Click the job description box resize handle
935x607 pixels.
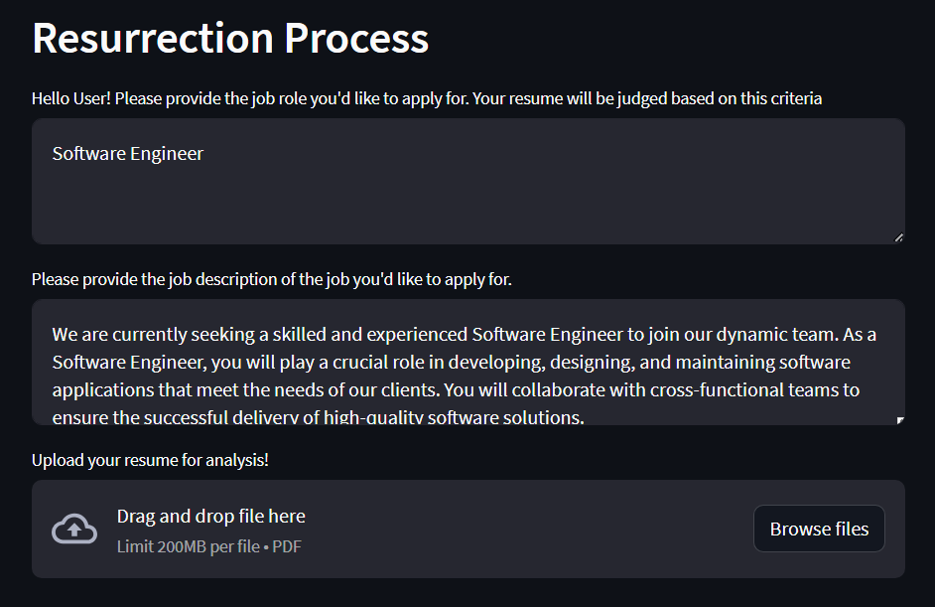(x=899, y=419)
